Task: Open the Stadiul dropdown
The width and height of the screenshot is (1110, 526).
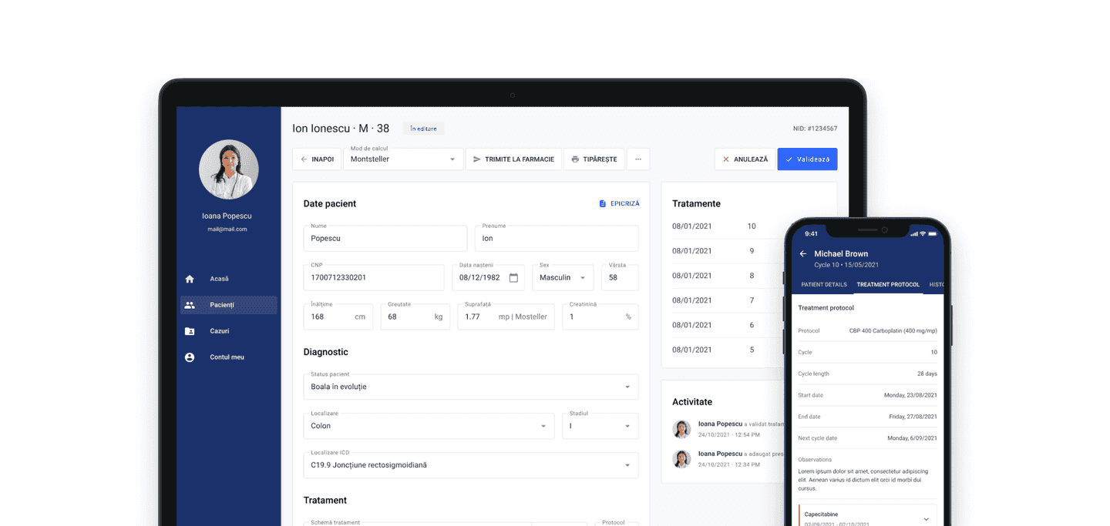Action: click(x=600, y=426)
